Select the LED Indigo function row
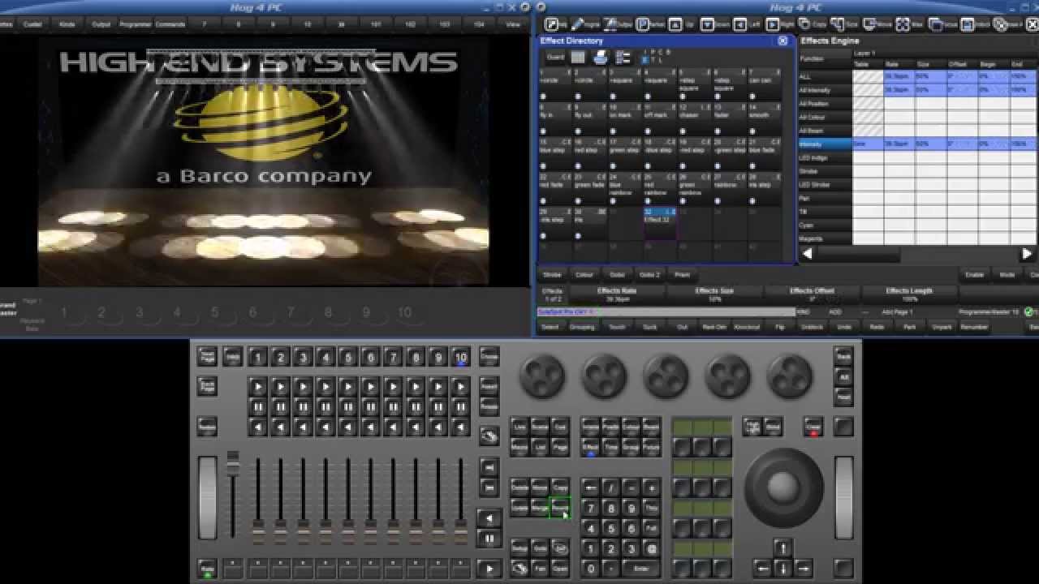Image resolution: width=1039 pixels, height=584 pixels. [825, 158]
